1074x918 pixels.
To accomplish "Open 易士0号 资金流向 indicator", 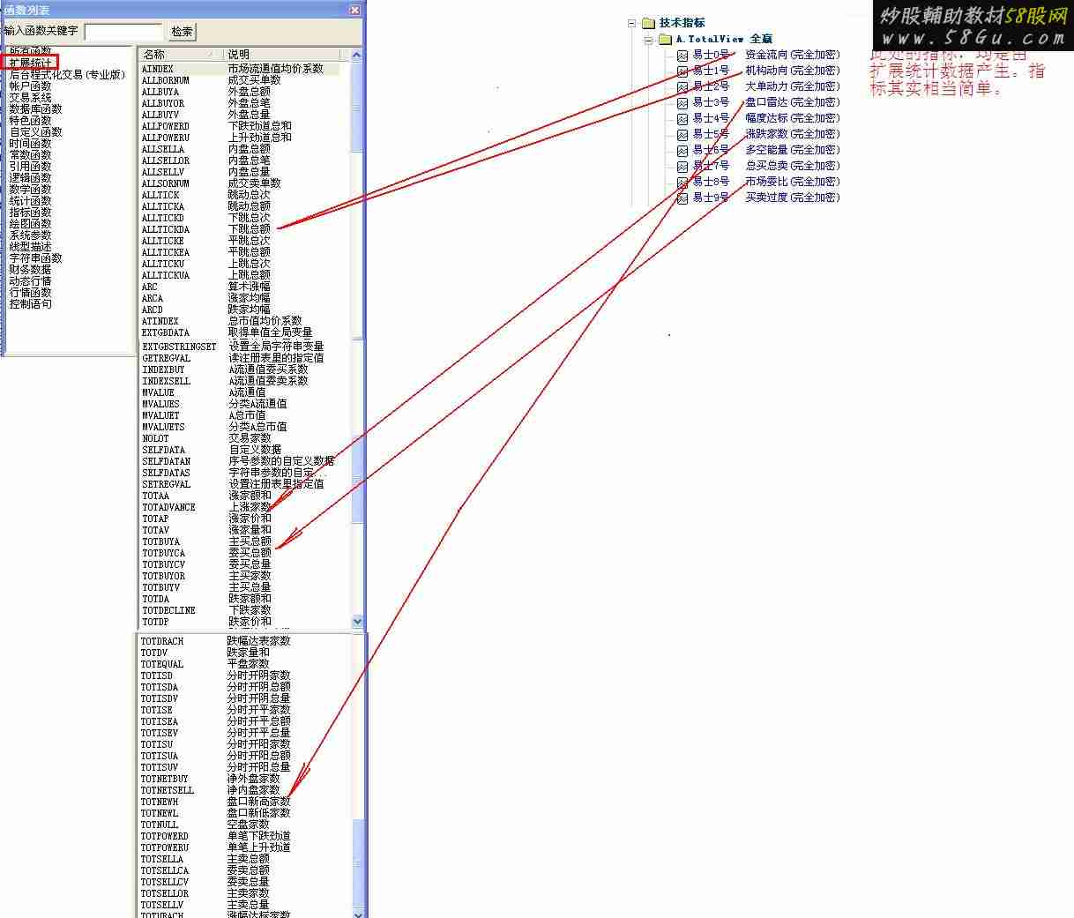I will [765, 55].
